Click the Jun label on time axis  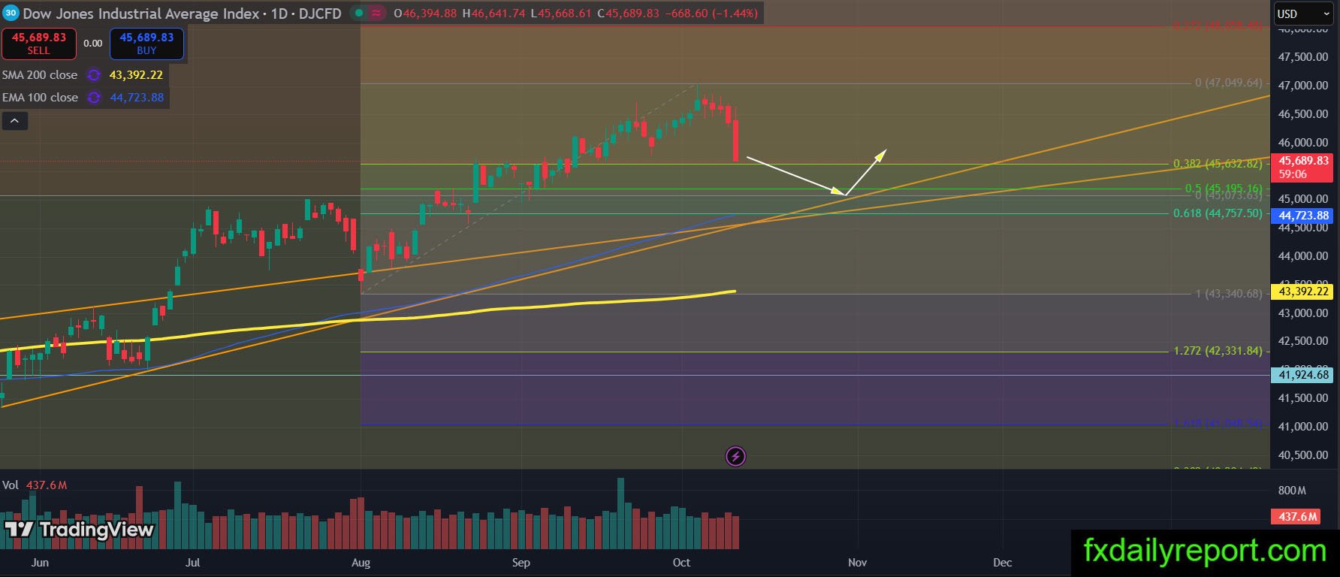[40, 563]
